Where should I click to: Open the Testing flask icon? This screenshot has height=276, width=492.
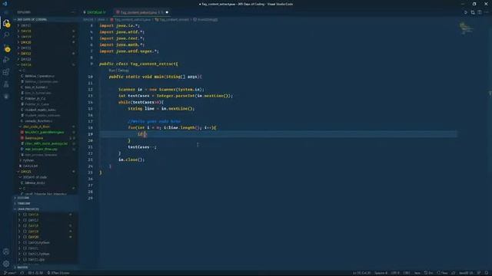(6, 84)
